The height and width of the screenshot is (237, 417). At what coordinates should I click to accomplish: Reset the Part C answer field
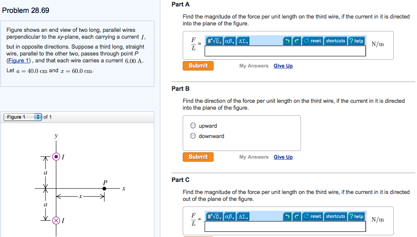pyautogui.click(x=313, y=216)
